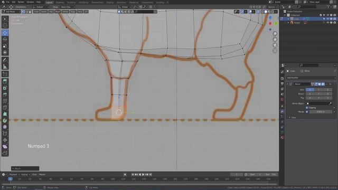Open the File menu
338x190 pixels.
point(8,2)
